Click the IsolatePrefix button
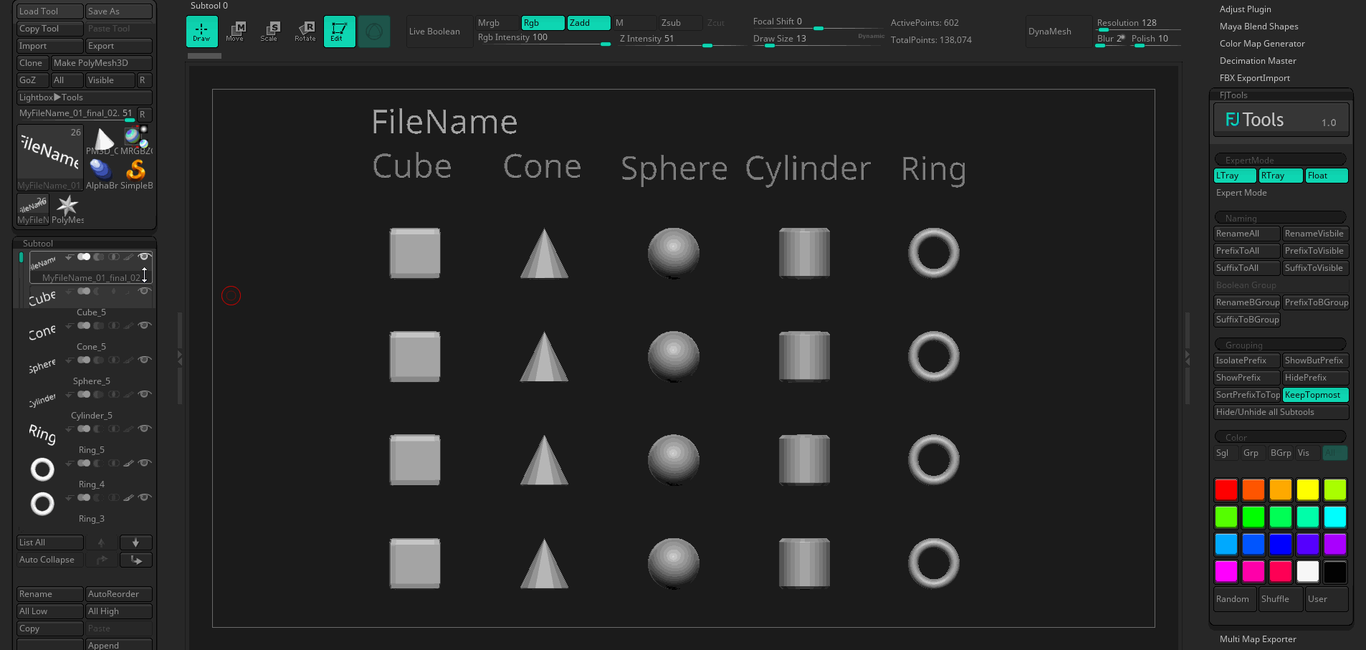1366x650 pixels. [x=1247, y=360]
